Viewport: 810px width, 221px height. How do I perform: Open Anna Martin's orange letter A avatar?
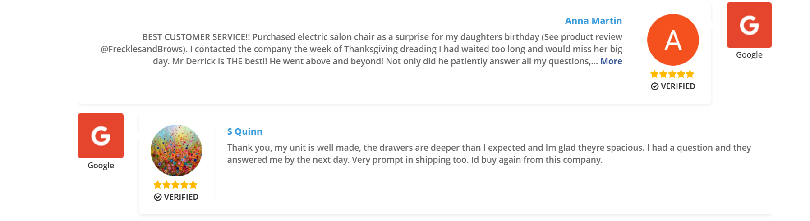(673, 40)
